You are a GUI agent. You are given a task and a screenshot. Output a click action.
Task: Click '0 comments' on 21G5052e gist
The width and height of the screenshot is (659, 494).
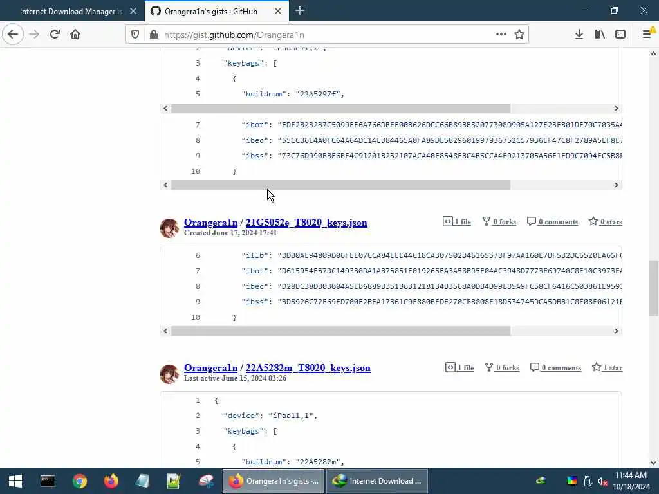pos(553,222)
